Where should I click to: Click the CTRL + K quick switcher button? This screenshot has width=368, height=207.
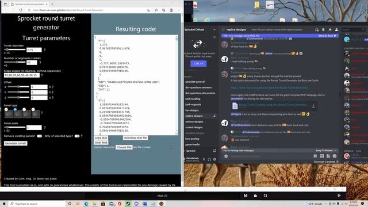click(x=198, y=64)
